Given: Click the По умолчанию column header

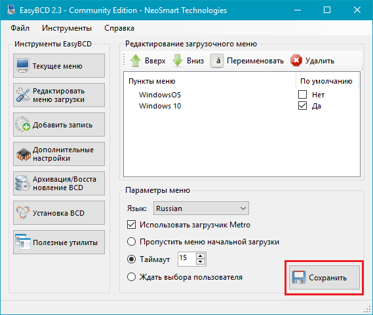Looking at the screenshot, I should [327, 81].
